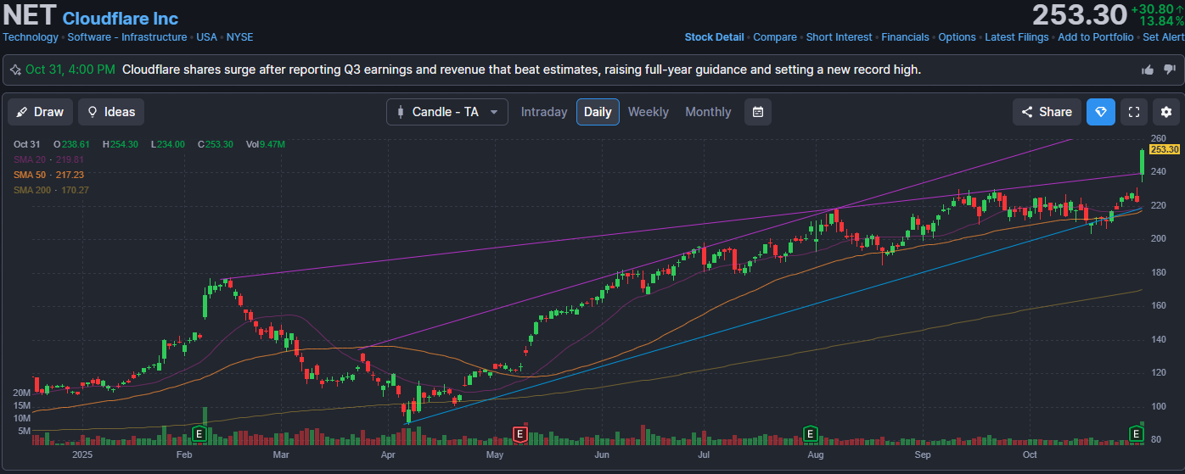The height and width of the screenshot is (474, 1185).
Task: Click the Technology sector link
Action: click(31, 37)
